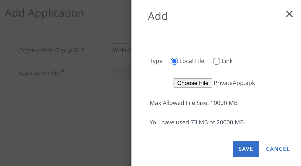Click the Add dialog title
This screenshot has height=166, width=301.
pos(158,16)
